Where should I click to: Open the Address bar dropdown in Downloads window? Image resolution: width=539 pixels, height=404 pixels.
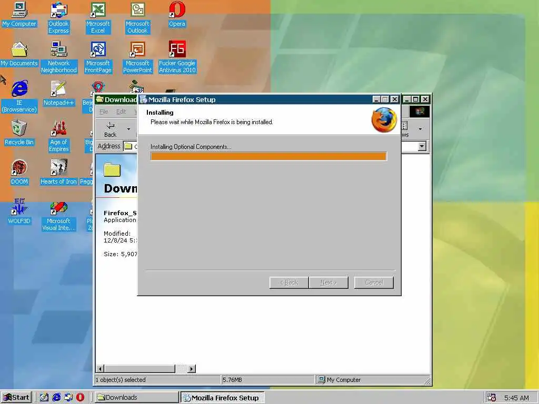coord(422,146)
